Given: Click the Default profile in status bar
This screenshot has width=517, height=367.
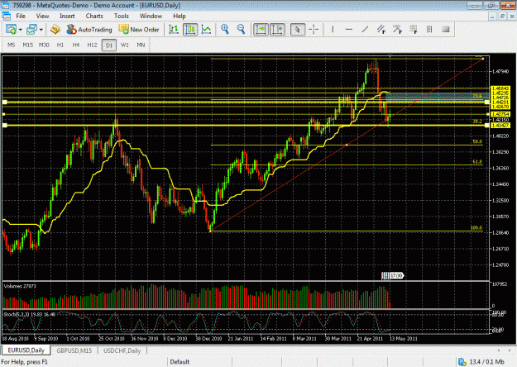Looking at the screenshot, I should [180, 362].
